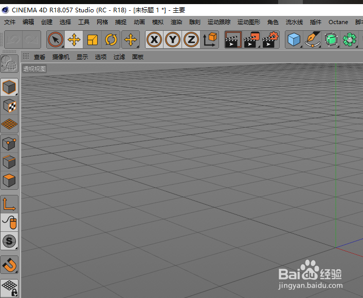The height and width of the screenshot is (298, 363).
Task: Switch to Texture mode checkered cube
Action: point(9,106)
